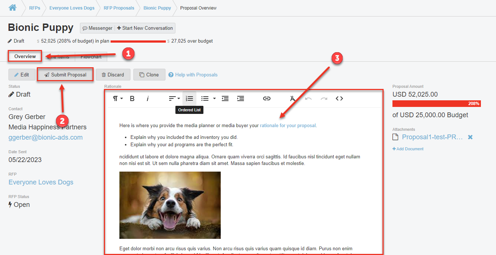496x255 pixels.
Task: Expand unordered list style dropdown arrow
Action: pos(214,98)
